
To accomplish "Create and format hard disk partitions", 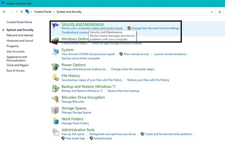I will coord(168,134).
